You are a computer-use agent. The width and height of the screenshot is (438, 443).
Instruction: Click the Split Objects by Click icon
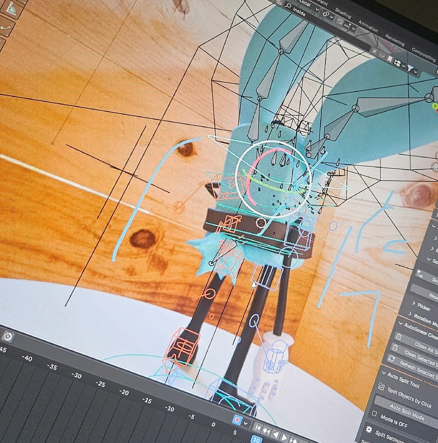coord(381,387)
